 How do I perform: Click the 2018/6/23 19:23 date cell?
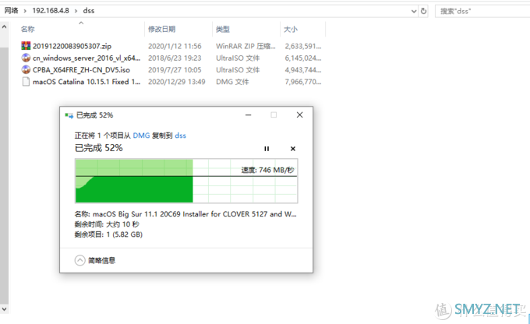pos(175,58)
